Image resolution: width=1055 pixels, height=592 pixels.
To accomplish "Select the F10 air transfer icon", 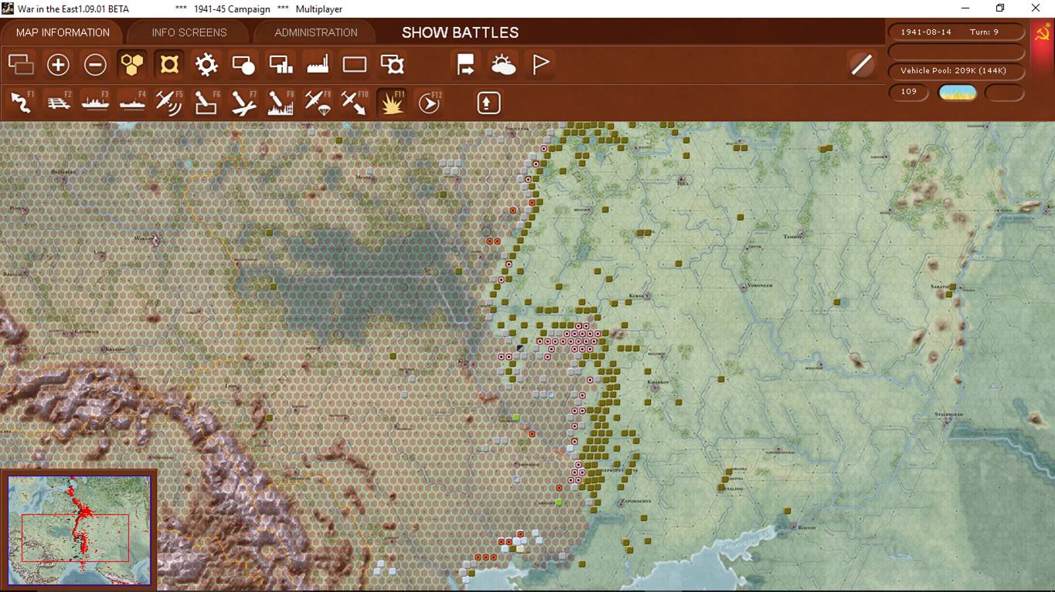I will point(355,102).
